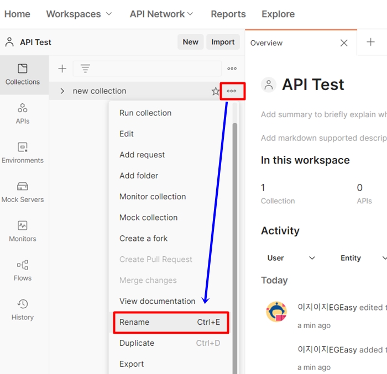Close the Overview tab
387x374 pixels.
[344, 43]
